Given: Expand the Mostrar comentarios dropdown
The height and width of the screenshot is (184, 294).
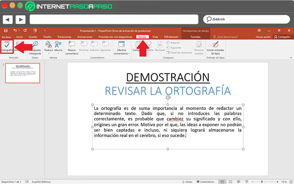Looking at the screenshot, I should pyautogui.click(x=122, y=52).
